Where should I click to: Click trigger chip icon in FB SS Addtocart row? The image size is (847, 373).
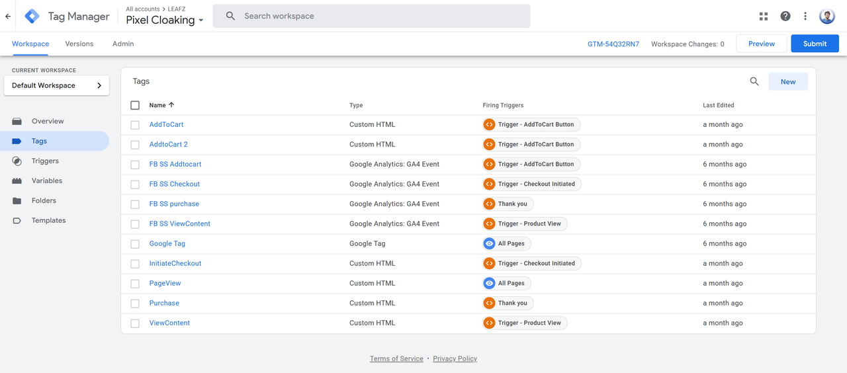[489, 164]
